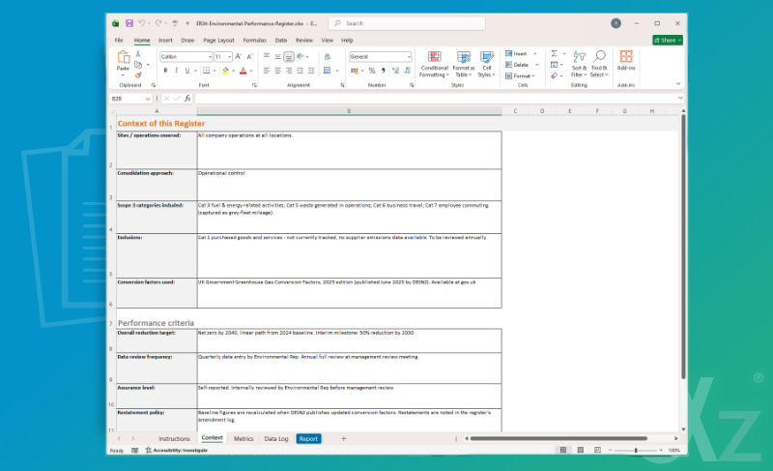Image resolution: width=773 pixels, height=471 pixels.
Task: Click Increase Decimal icon
Action: [395, 71]
